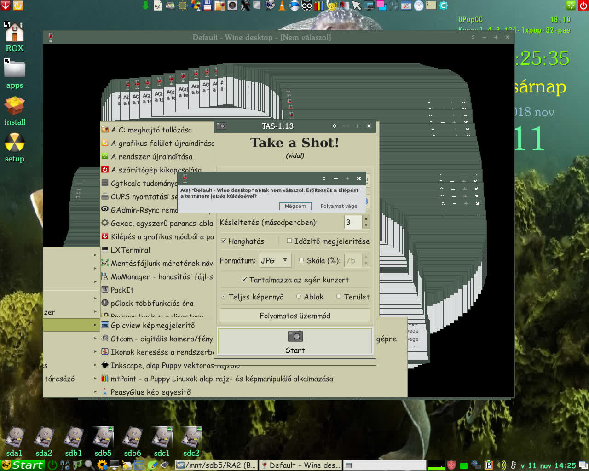Select Kilépés a grafikus módból menu entry
Screen dimensions: 589x471
click(157, 236)
